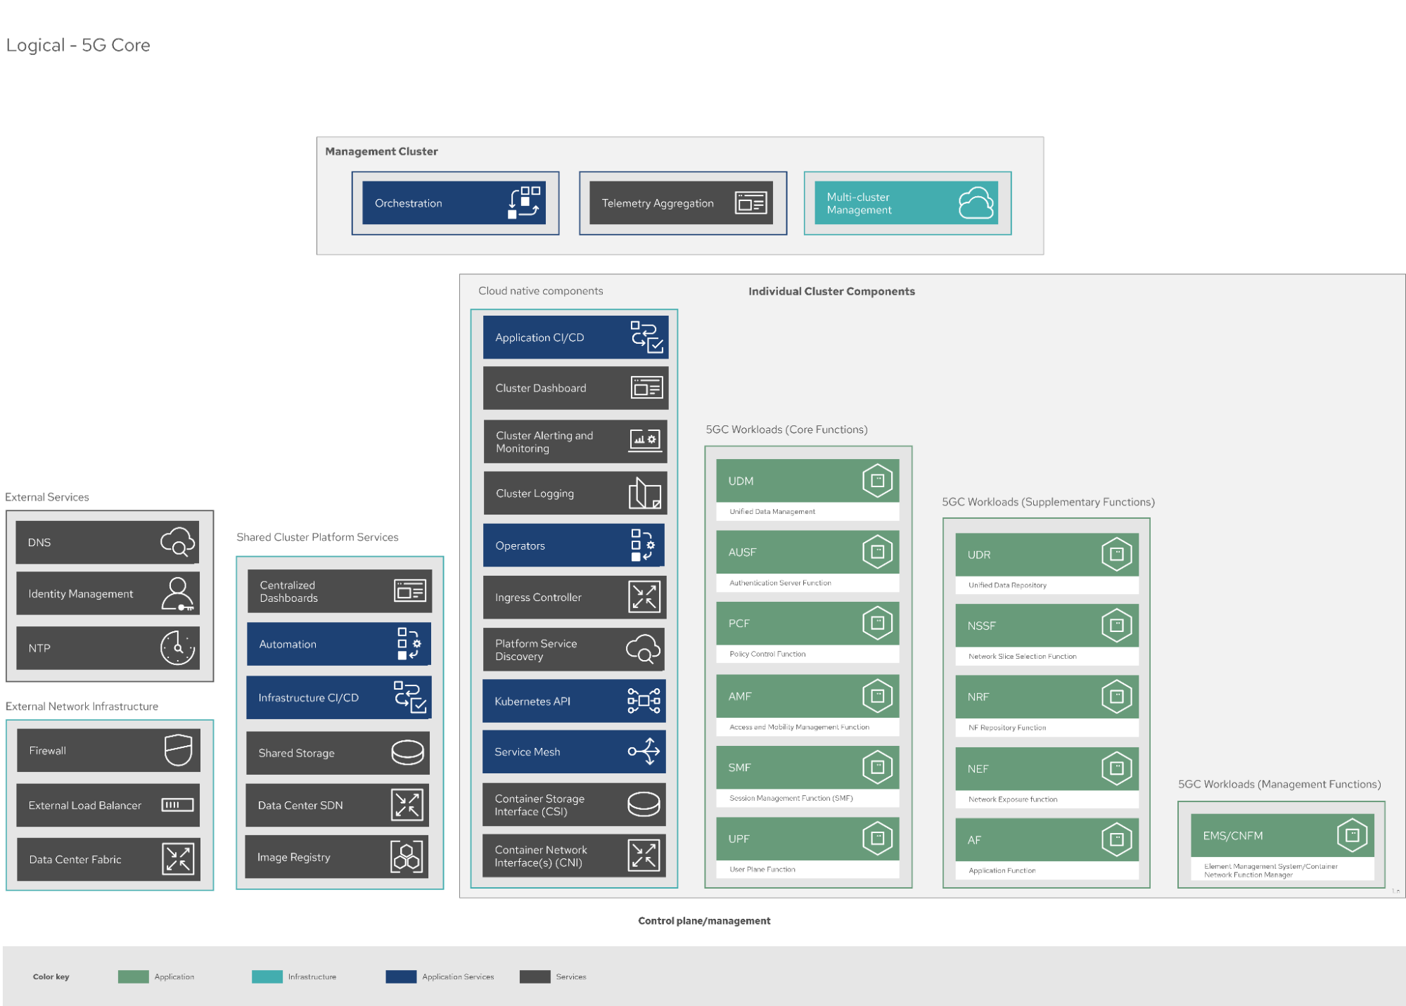
Task: Click the Cluster Logging icon
Action: click(x=644, y=494)
